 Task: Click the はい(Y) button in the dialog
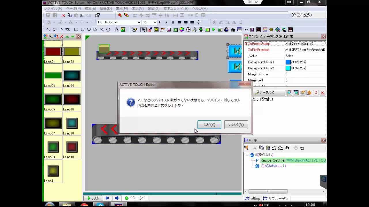209,124
